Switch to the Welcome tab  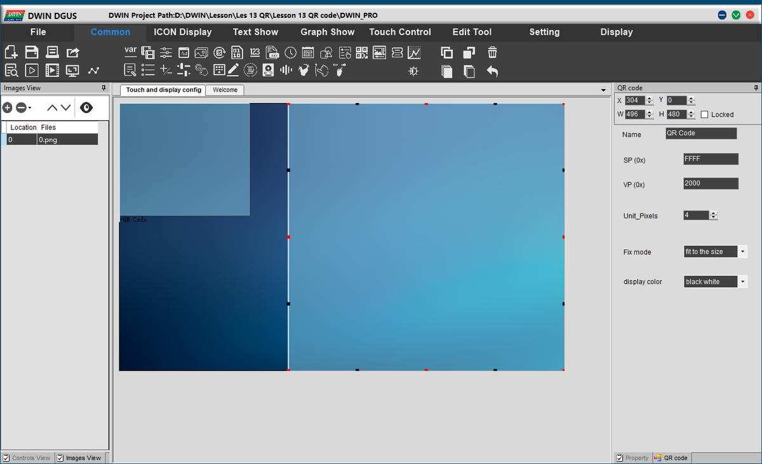[x=225, y=90]
